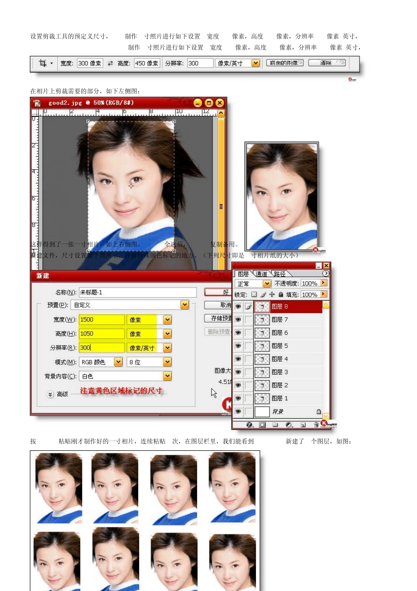Click the 不透明度 100% value field

(310, 284)
